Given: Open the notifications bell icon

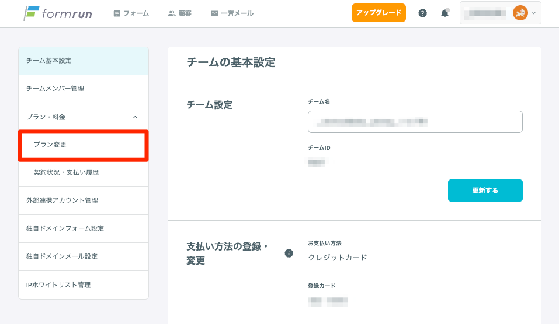Looking at the screenshot, I should tap(445, 13).
